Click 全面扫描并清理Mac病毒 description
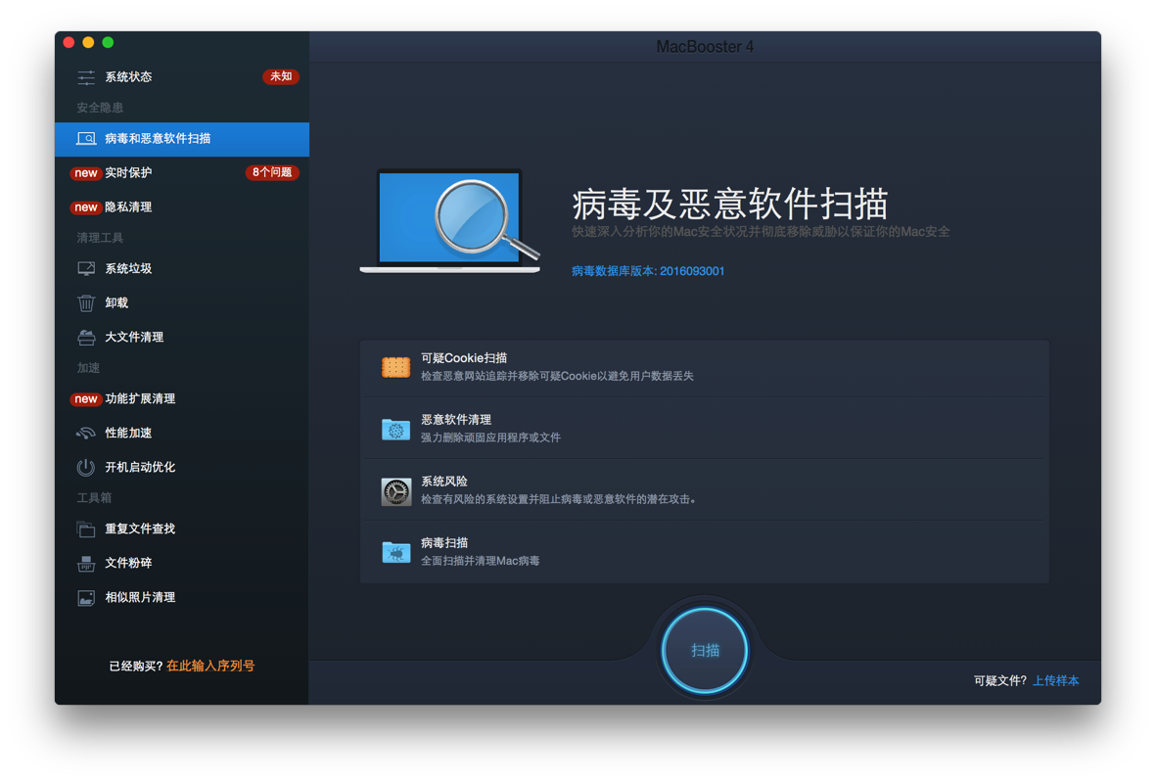 click(480, 561)
